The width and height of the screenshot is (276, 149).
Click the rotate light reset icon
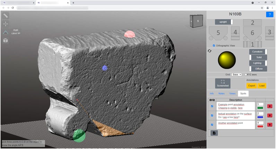(209, 51)
